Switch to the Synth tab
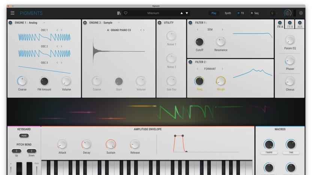This screenshot has height=175, width=312. click(x=228, y=13)
